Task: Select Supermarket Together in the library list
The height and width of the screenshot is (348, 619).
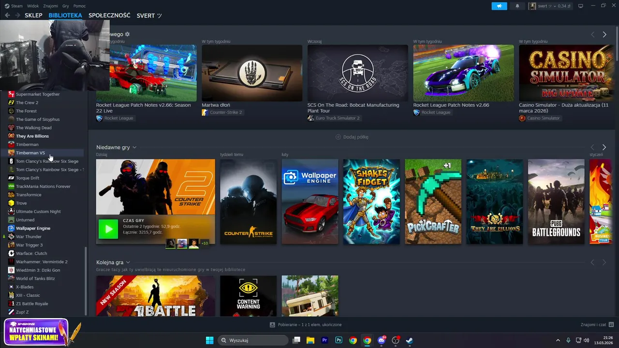Action: coord(38,94)
